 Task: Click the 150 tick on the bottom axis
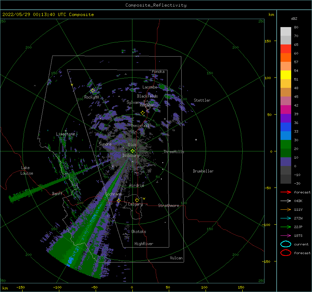pyautogui.click(x=241, y=287)
